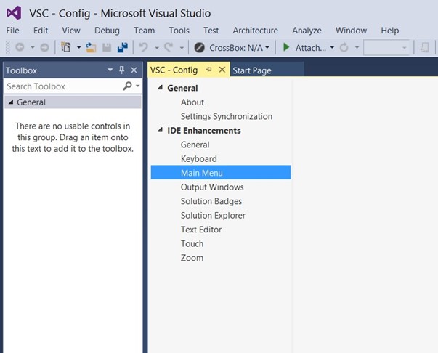
Task: Select the VSC - Config tab
Action: 174,70
